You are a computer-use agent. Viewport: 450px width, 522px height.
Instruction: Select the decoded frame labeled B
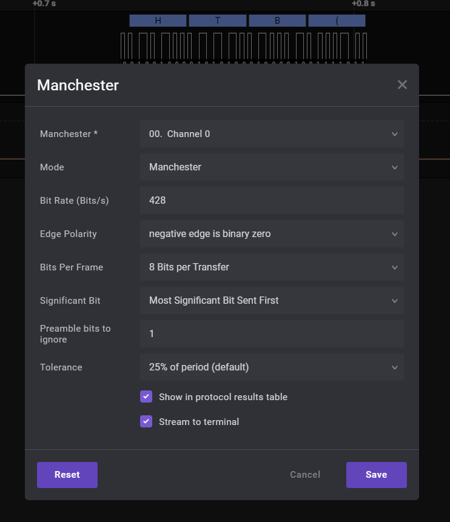coord(277,20)
